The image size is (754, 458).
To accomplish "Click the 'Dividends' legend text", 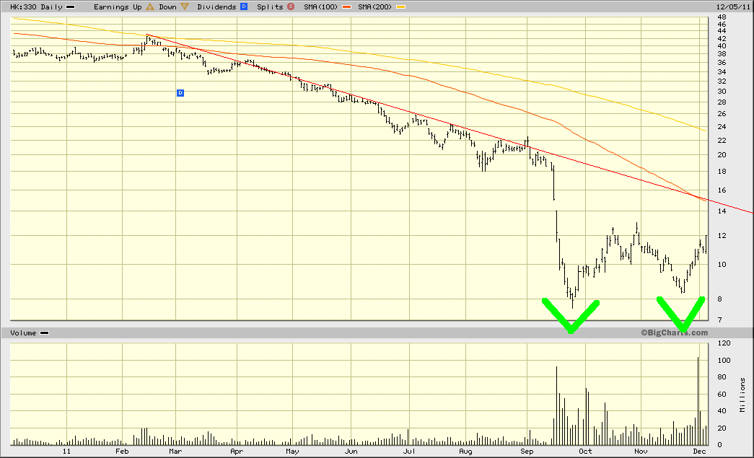I will (x=217, y=6).
